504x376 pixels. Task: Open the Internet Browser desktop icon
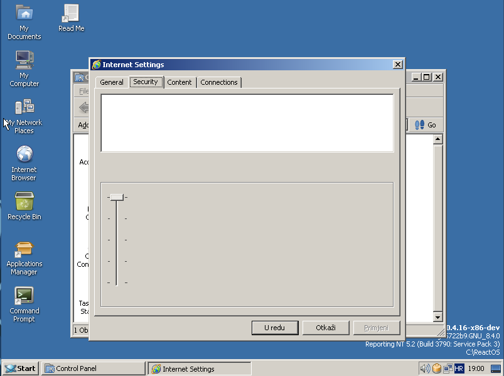pos(24,154)
